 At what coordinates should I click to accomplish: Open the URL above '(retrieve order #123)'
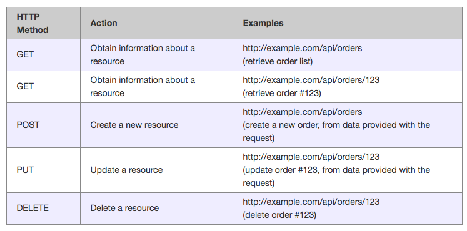pyautogui.click(x=311, y=80)
